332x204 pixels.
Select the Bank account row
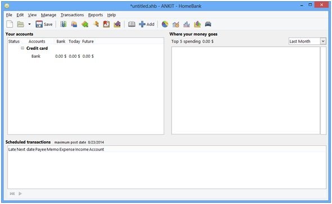tap(86, 57)
